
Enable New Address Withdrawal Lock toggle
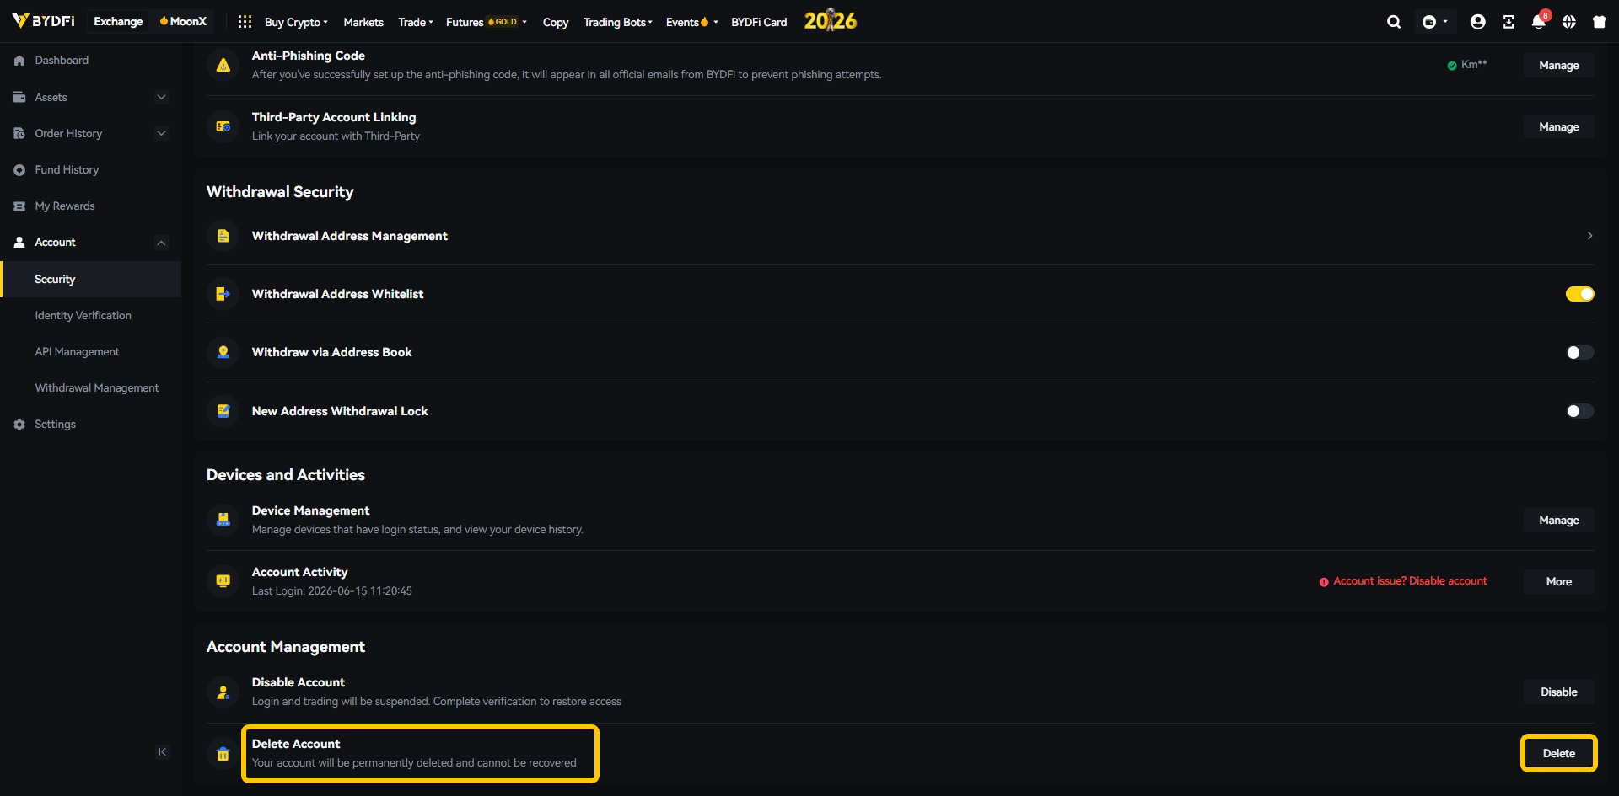(x=1579, y=411)
